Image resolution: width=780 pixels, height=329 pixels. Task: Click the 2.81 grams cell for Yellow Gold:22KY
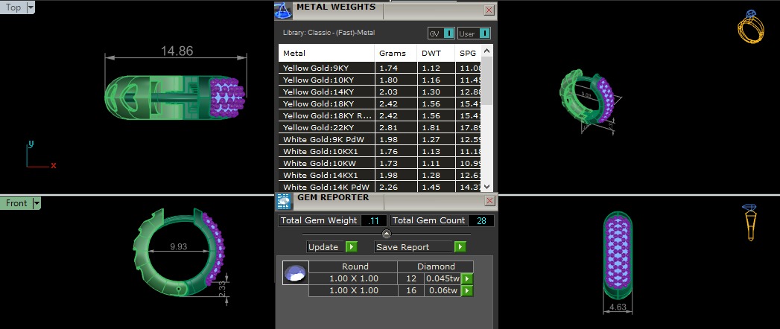396,128
